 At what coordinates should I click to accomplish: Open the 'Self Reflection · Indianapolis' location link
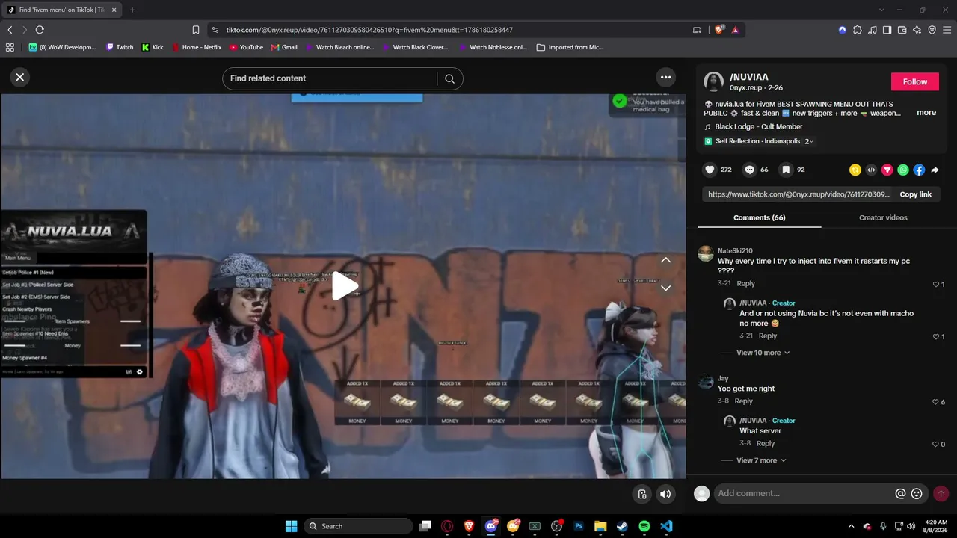click(757, 141)
